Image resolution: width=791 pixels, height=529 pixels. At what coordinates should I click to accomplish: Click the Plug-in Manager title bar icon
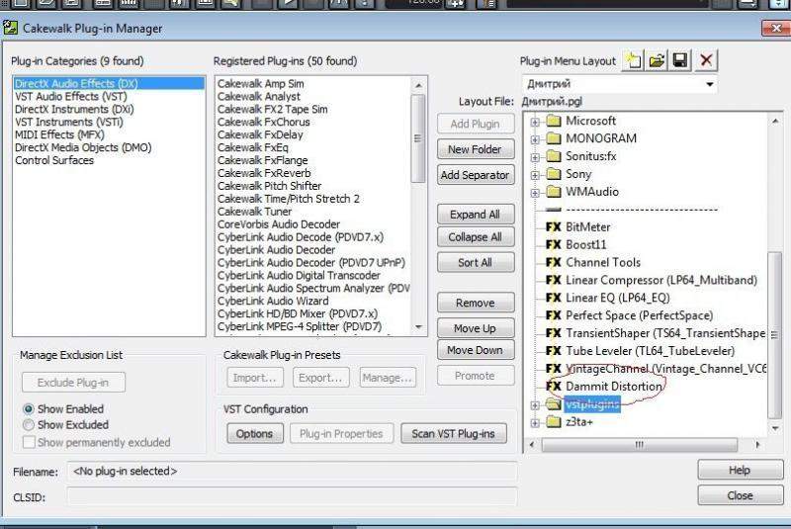(x=10, y=28)
